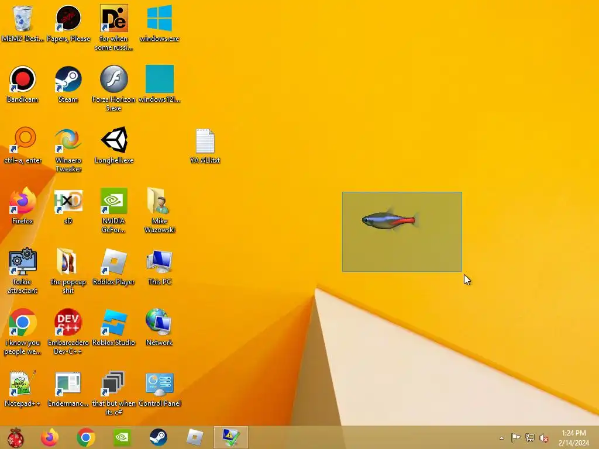
Task: Select the Endermanc... desktop shortcut
Action: 68,388
